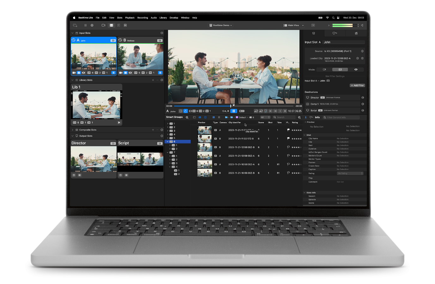Switch slot A John to camera live mode

tap(74, 73)
